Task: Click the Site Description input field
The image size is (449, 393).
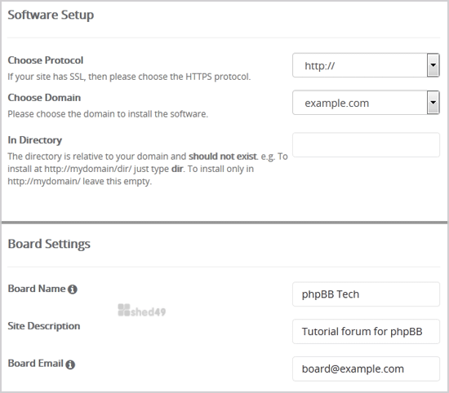Action: pos(366,331)
